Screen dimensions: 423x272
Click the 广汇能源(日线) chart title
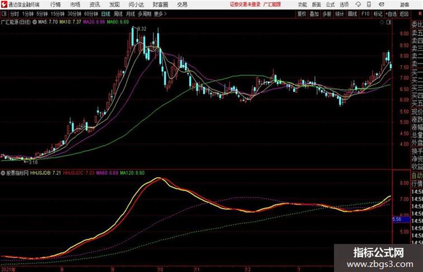tap(16, 22)
